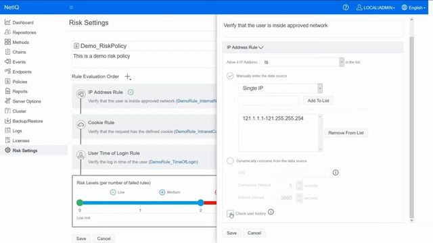Image resolution: width=433 pixels, height=243 pixels.
Task: Click the User Time of Login Rule icon
Action: 81,155
